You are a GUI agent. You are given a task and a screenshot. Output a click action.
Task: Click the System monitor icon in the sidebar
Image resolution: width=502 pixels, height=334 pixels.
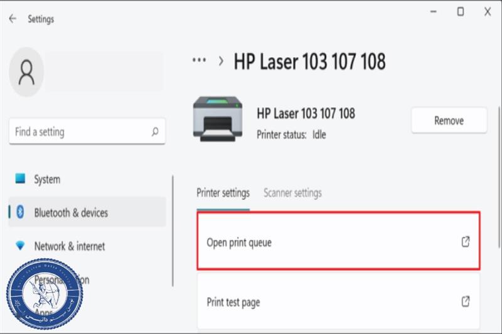(x=21, y=179)
